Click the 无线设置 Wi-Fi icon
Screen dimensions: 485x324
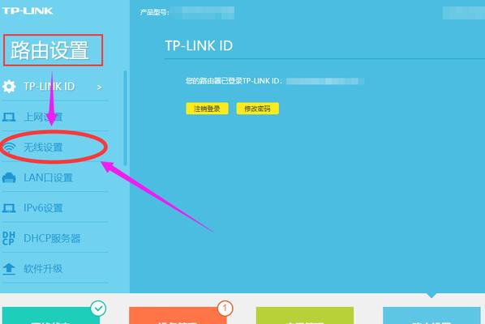pos(9,147)
